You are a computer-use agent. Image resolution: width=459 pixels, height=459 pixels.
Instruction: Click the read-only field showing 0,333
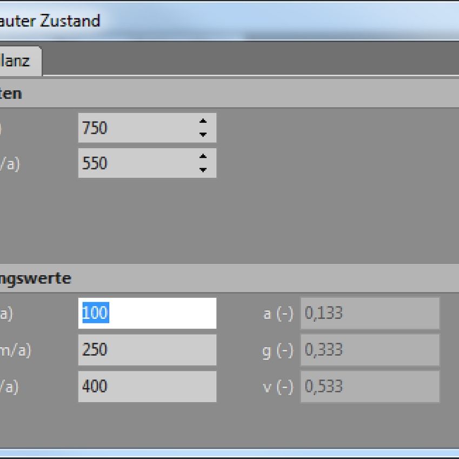pos(370,350)
